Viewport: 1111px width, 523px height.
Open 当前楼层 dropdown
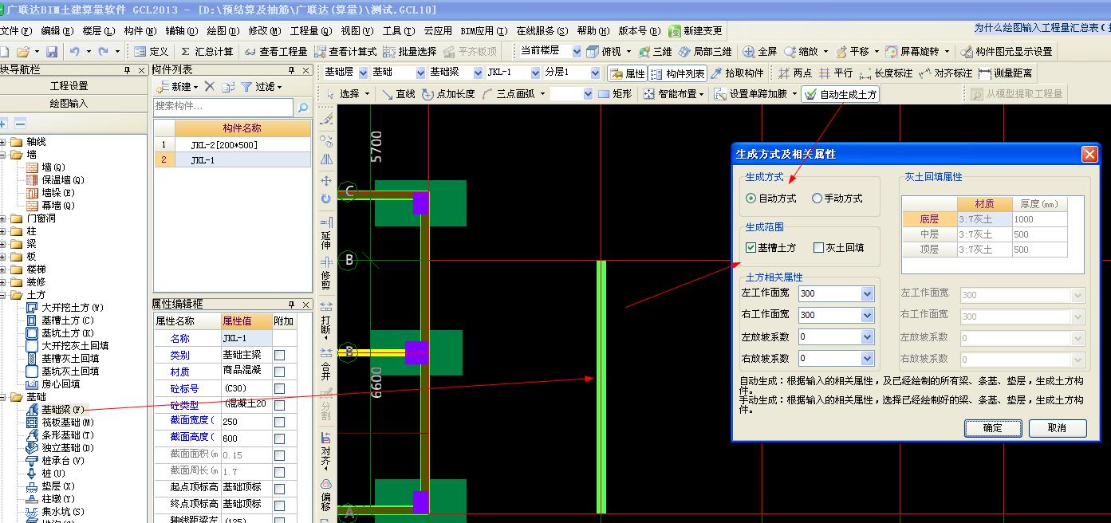[575, 51]
